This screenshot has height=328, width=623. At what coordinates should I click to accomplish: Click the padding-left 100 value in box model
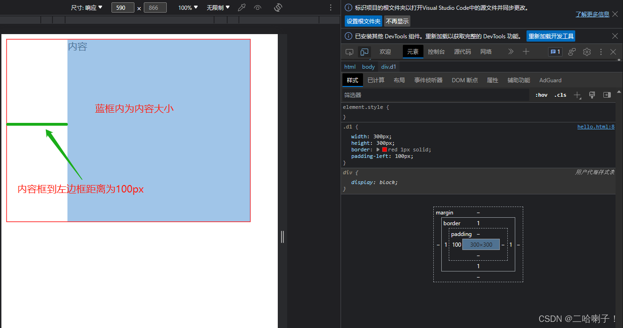click(457, 245)
